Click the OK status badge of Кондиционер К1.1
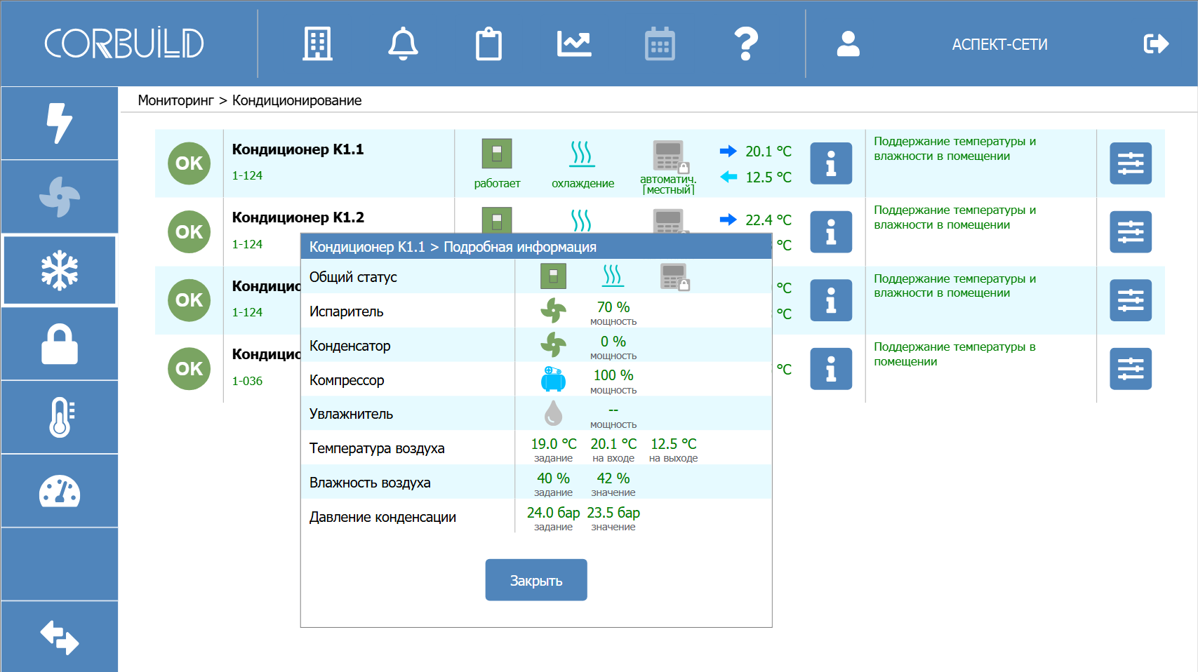The image size is (1198, 672). [189, 163]
